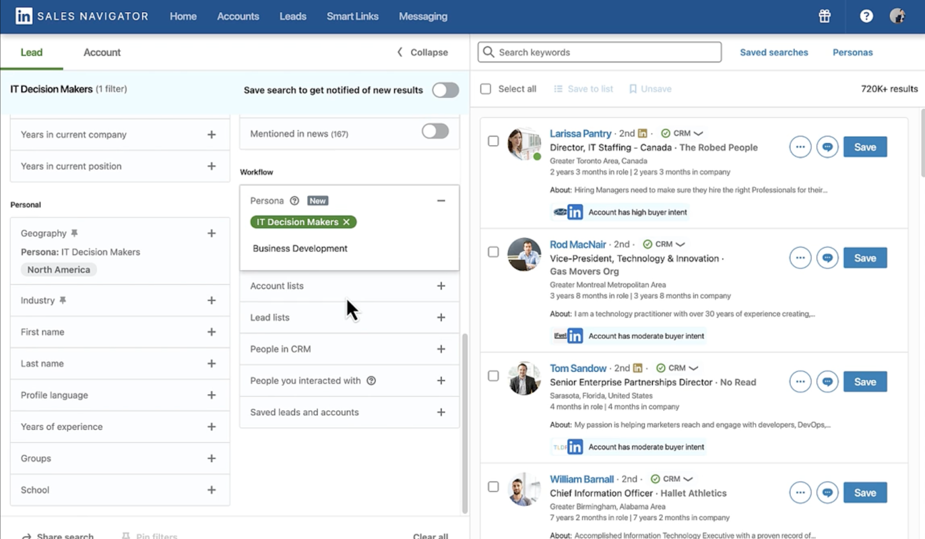Screen dimensions: 925x539
Task: Check the box for Tom Sandow
Action: click(493, 376)
